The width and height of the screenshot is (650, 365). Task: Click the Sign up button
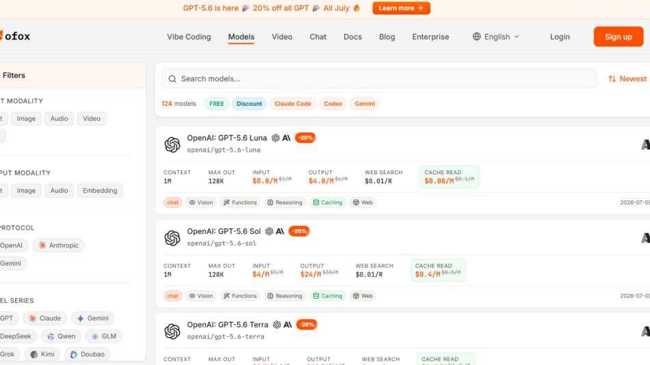coord(619,37)
